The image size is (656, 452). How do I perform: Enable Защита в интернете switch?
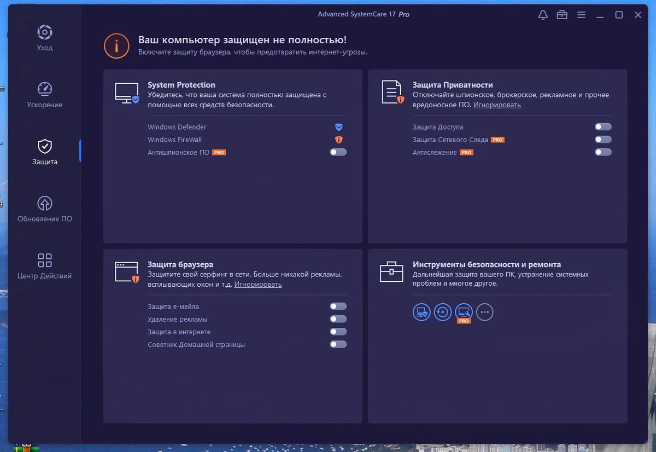(x=338, y=332)
